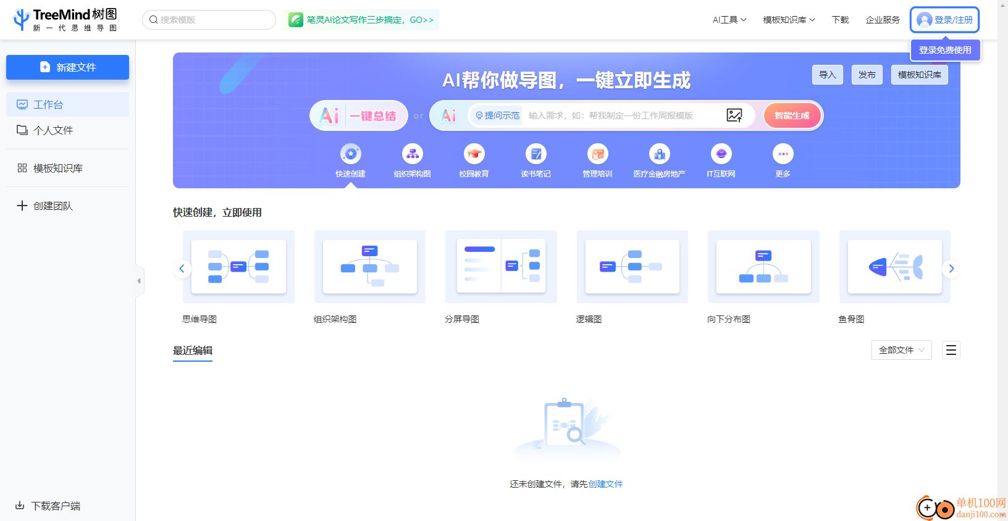The height and width of the screenshot is (521, 1008).
Task: Click the 个人文件 folder icon
Action: (x=22, y=130)
